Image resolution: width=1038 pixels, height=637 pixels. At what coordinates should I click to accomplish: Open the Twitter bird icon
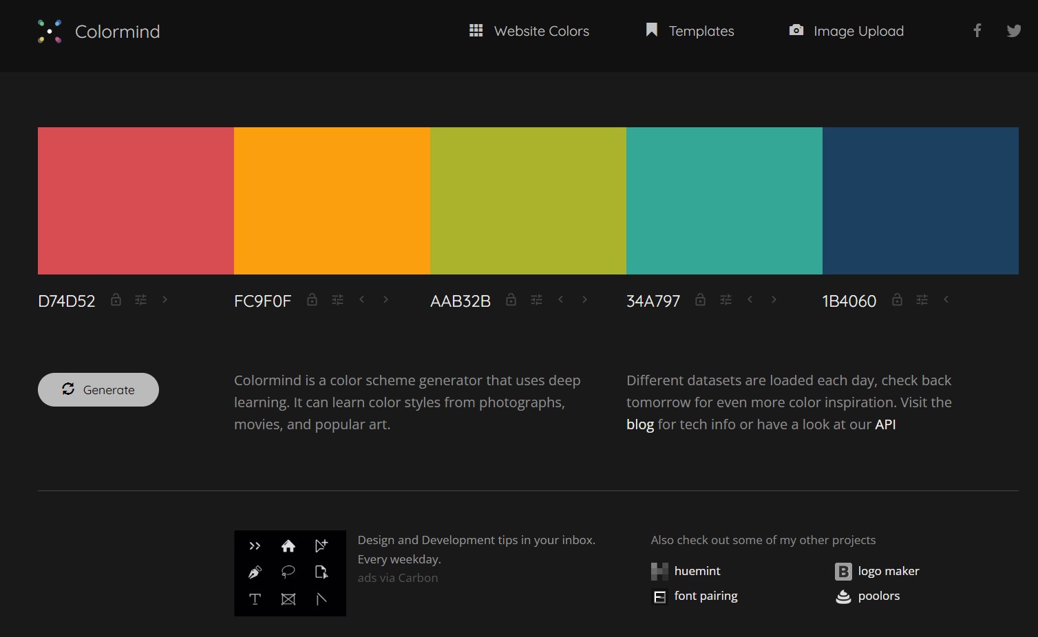click(1013, 31)
